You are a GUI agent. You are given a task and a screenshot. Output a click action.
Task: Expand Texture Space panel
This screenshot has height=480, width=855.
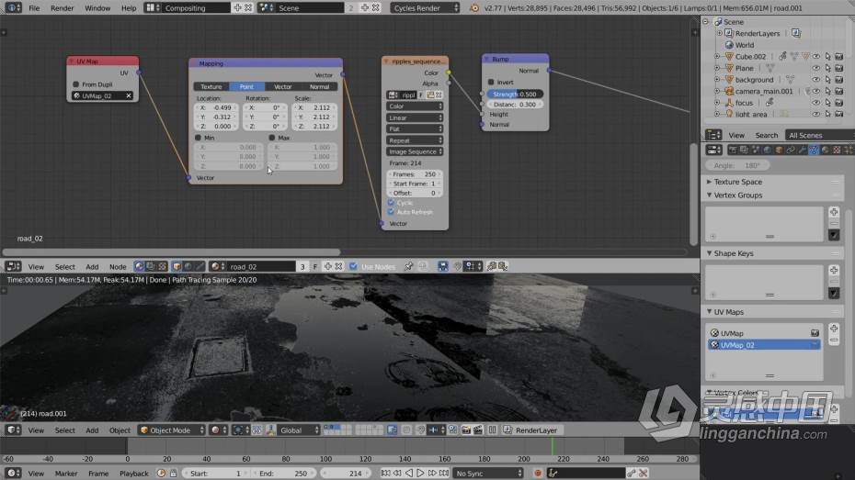[709, 182]
